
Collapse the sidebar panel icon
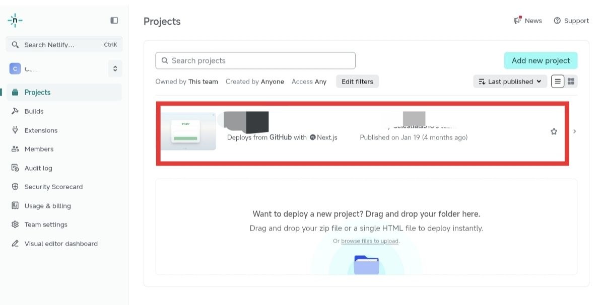coord(114,21)
